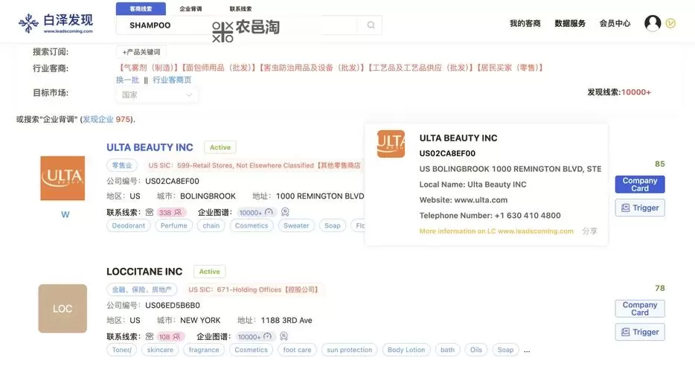This screenshot has width=695, height=372.
Task: Click the bath product tag
Action: point(448,350)
